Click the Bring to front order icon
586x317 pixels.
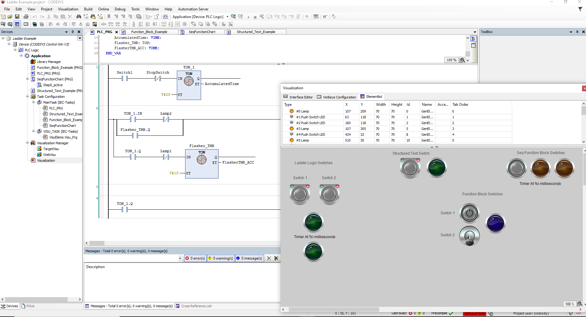[193, 24]
